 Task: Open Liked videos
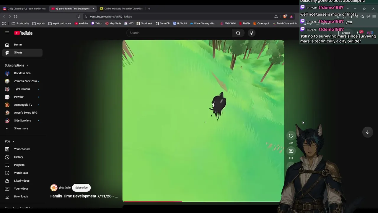coord(22,181)
